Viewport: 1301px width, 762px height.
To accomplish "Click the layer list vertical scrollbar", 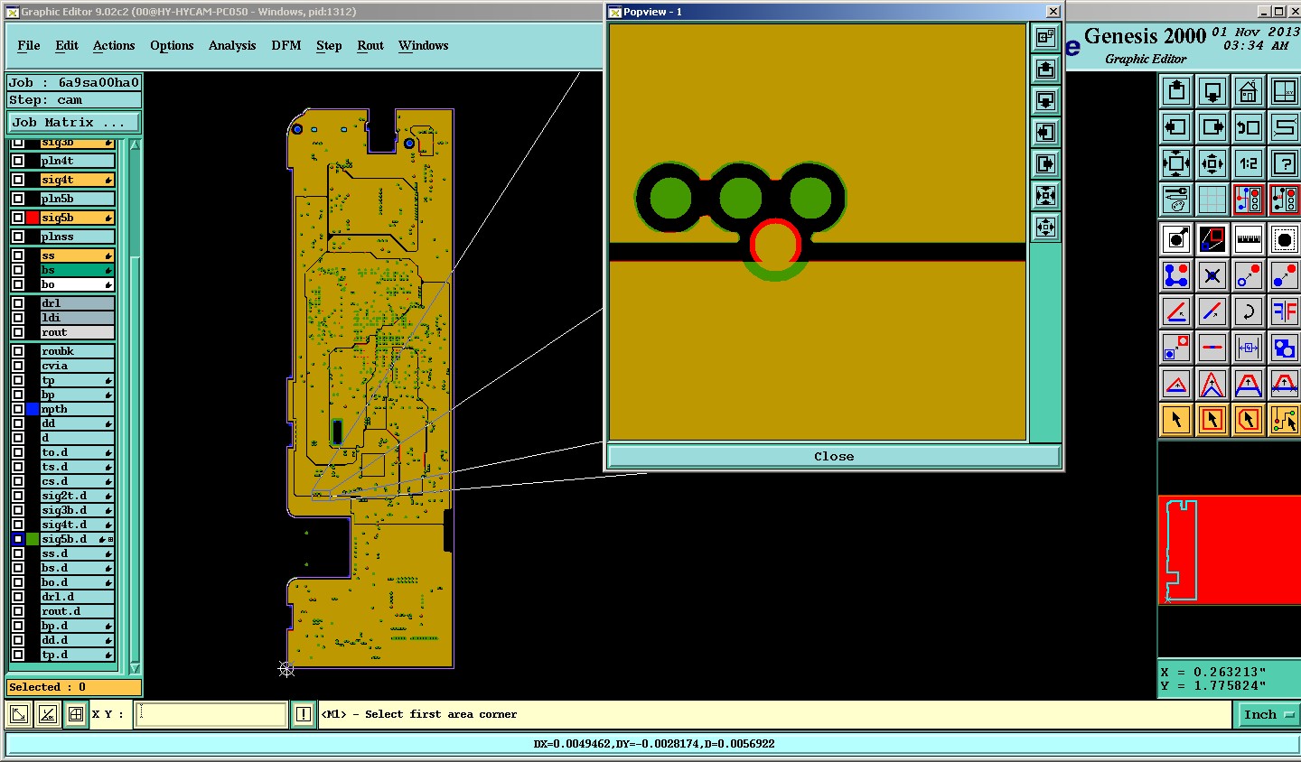I will point(135,406).
